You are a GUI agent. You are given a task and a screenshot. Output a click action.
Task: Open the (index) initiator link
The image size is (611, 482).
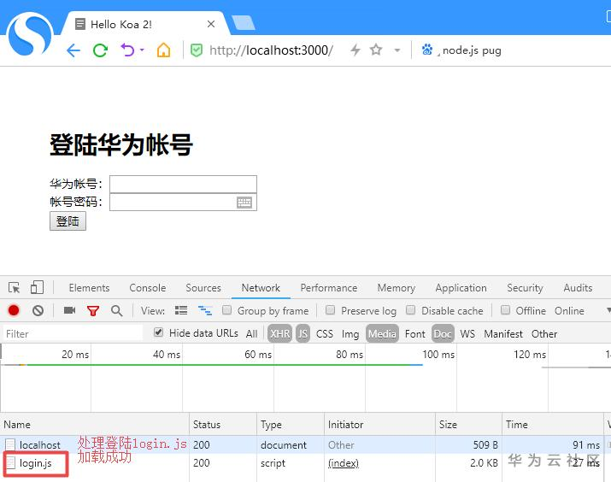[344, 463]
